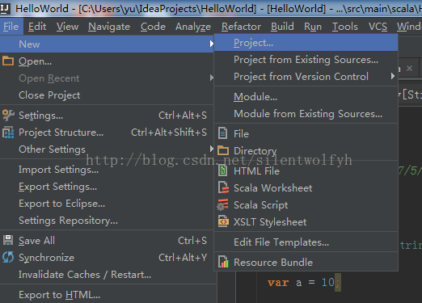
Task: Select Save All
Action: click(107, 240)
